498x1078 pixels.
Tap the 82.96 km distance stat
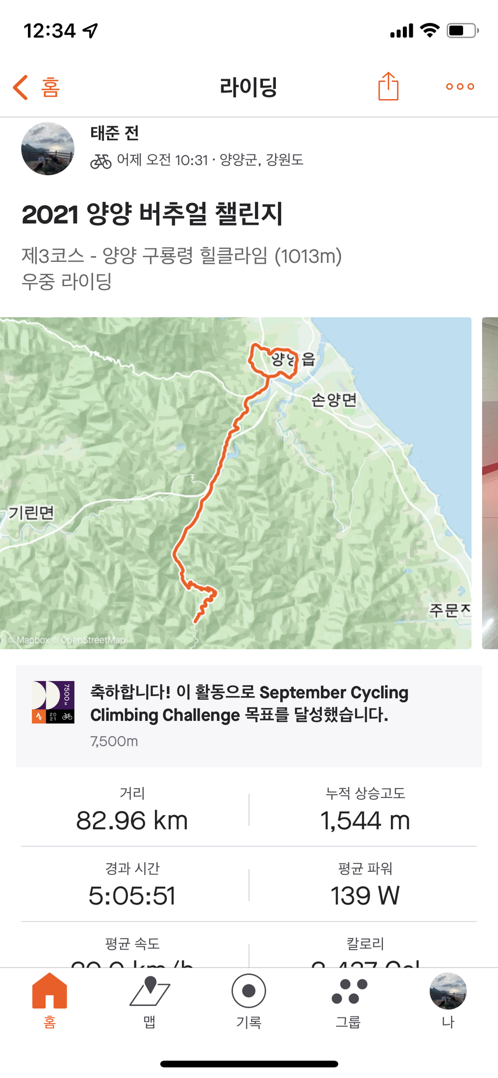coord(132,820)
